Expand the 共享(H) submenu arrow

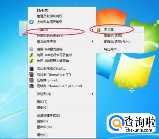tap(92, 30)
